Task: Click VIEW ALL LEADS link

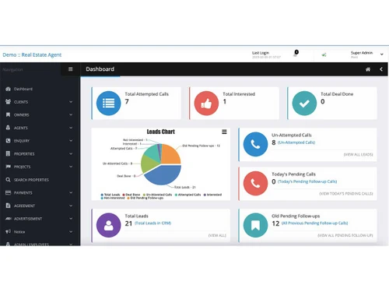Action: [x=358, y=155]
